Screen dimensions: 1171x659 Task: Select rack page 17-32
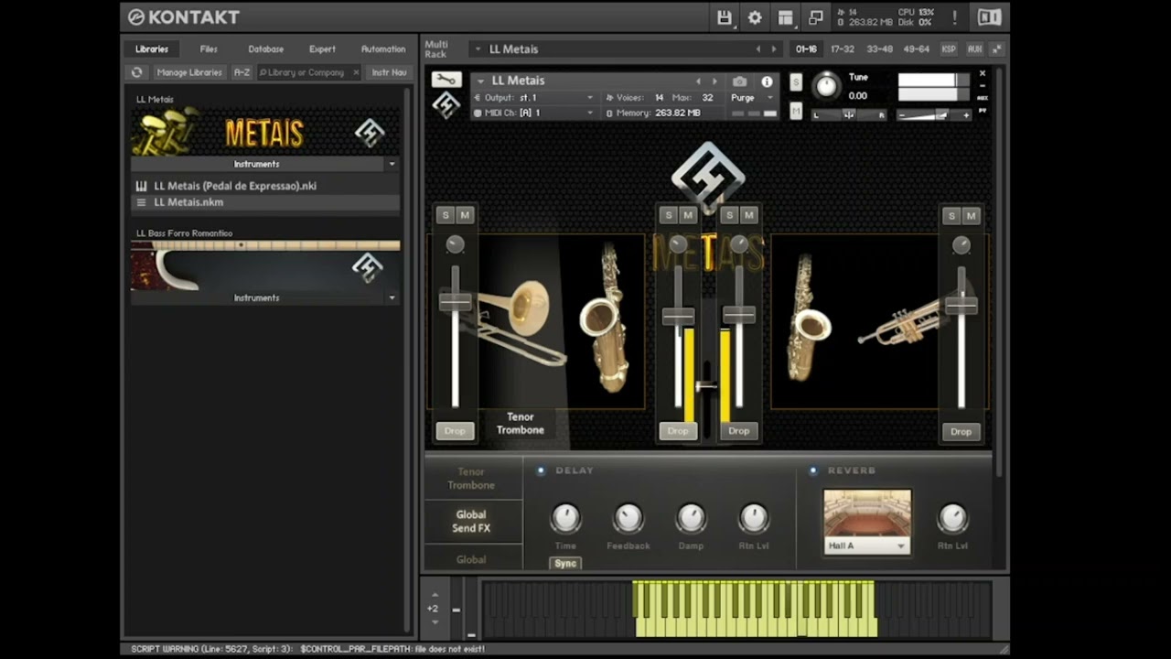point(842,49)
